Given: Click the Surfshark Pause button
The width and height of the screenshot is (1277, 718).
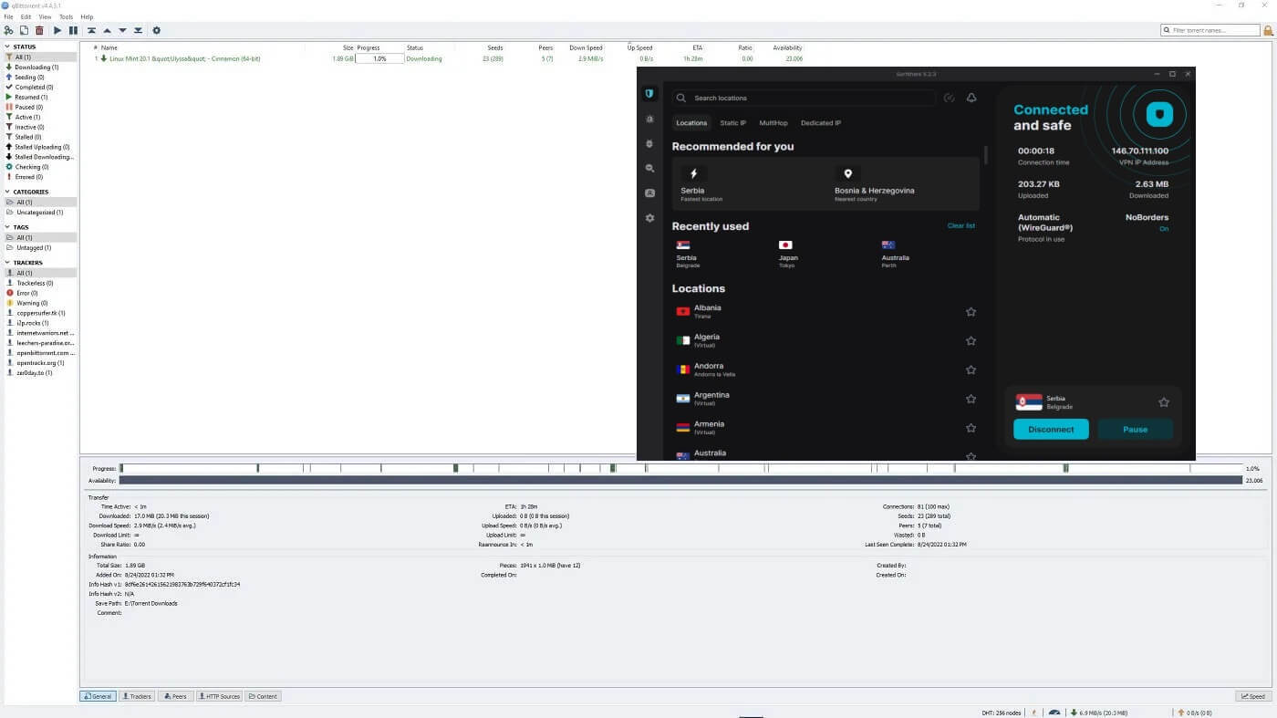Looking at the screenshot, I should 1135,430.
